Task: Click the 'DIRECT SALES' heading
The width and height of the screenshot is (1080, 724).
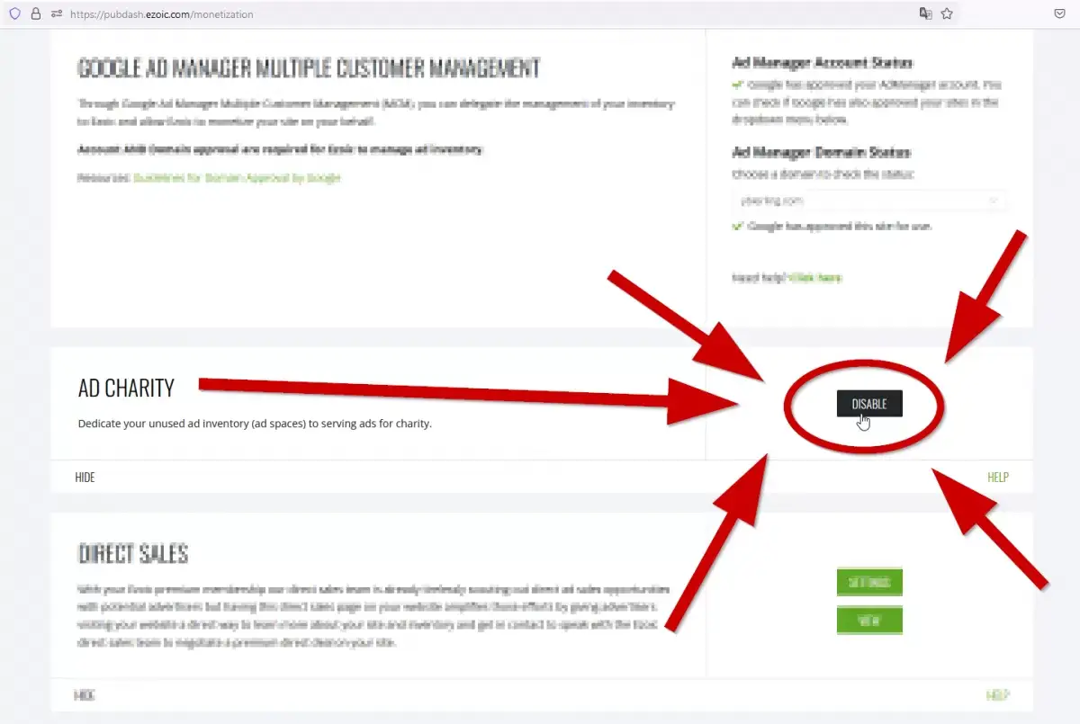Action: [133, 553]
